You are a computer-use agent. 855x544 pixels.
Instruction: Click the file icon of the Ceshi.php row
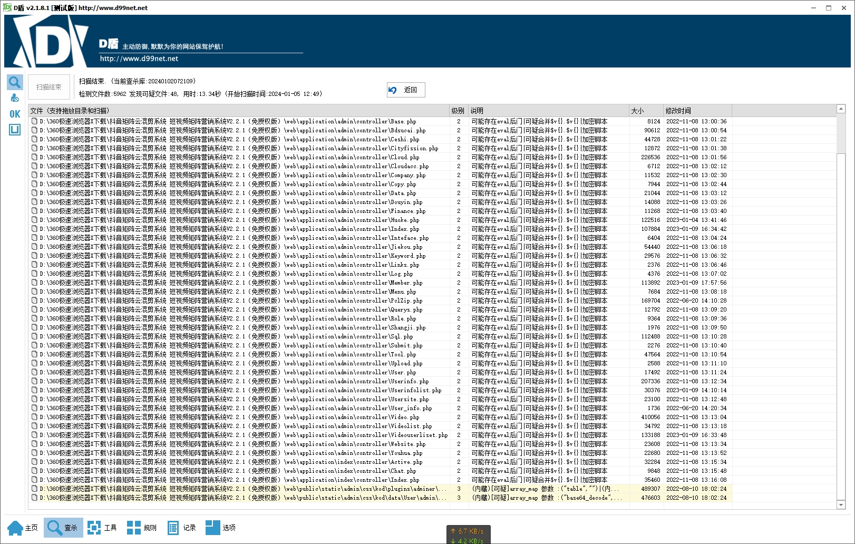point(34,139)
